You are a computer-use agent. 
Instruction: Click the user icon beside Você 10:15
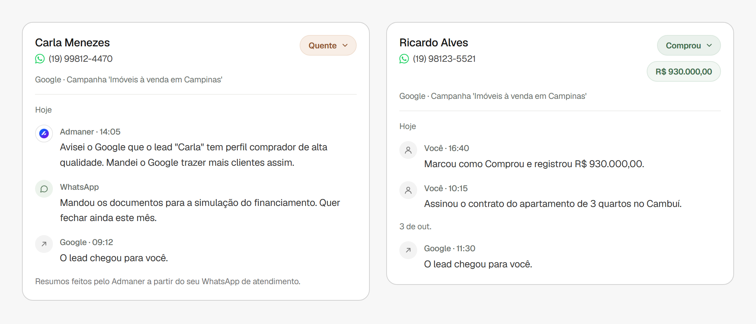tap(408, 190)
